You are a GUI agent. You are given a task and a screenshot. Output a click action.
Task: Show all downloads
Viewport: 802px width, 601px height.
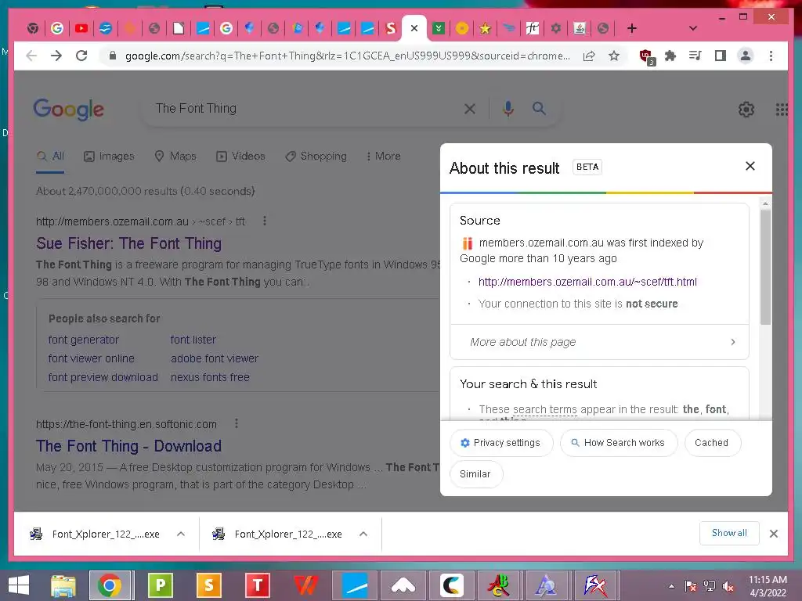(x=729, y=533)
